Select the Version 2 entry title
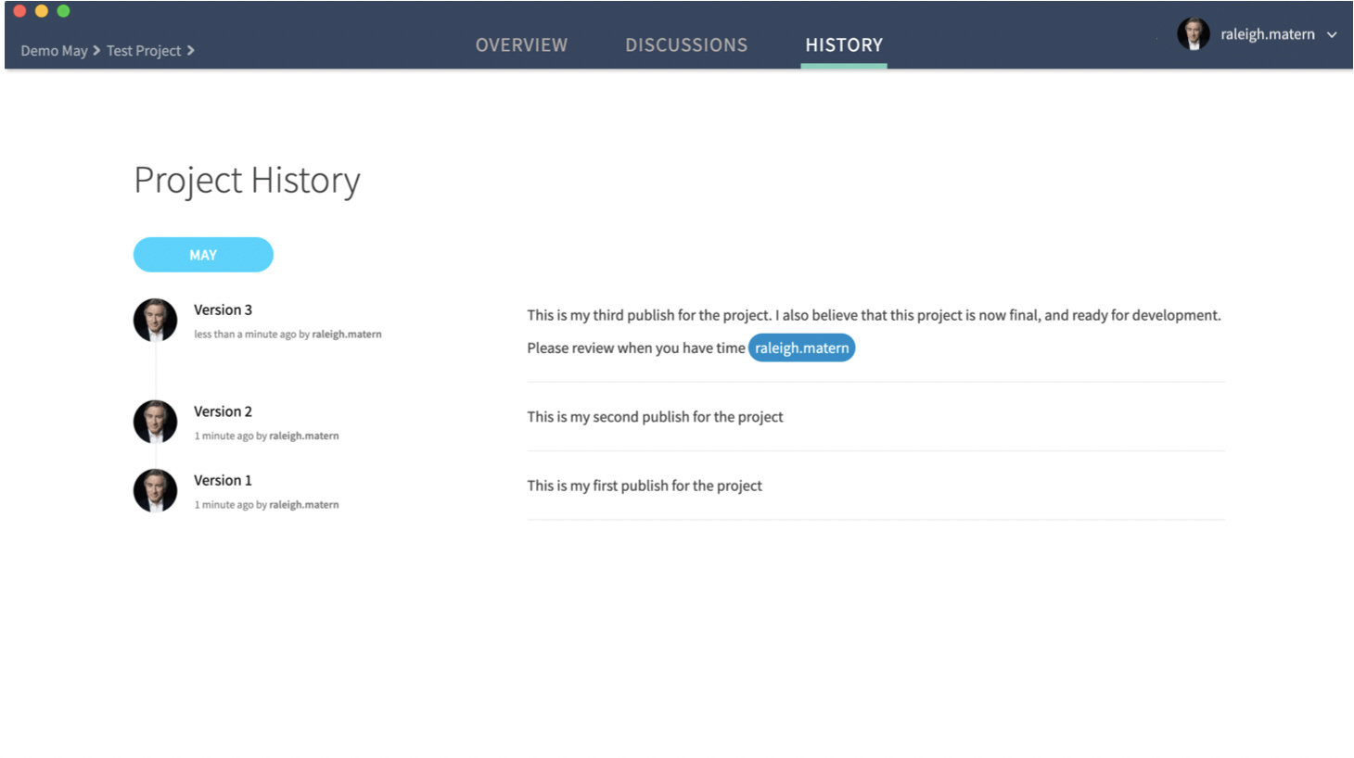The width and height of the screenshot is (1354, 758). click(223, 411)
